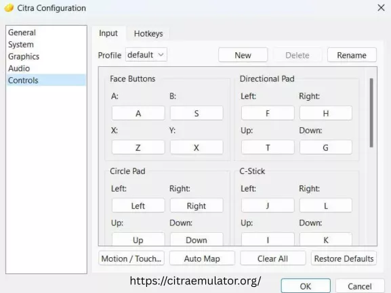Click the Circle Pad group label
This screenshot has height=293, width=391.
[x=127, y=171]
